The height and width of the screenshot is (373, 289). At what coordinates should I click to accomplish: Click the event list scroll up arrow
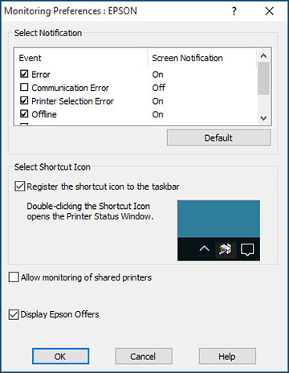(x=263, y=55)
